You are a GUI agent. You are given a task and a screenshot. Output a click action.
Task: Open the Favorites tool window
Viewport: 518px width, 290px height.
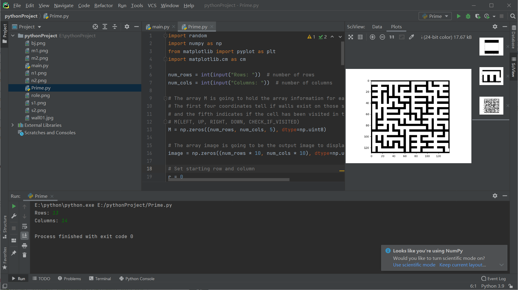point(4,258)
